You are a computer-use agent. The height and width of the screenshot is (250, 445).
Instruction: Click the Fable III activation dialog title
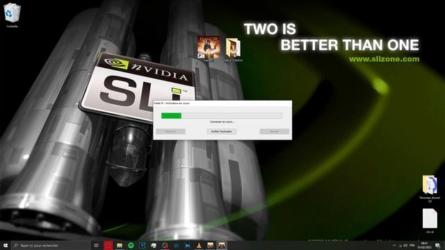172,103
